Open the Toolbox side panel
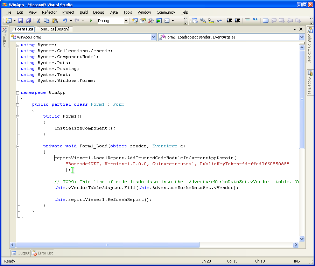 click(5, 37)
